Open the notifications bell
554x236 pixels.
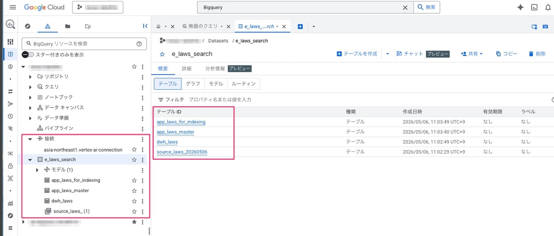click(548, 7)
